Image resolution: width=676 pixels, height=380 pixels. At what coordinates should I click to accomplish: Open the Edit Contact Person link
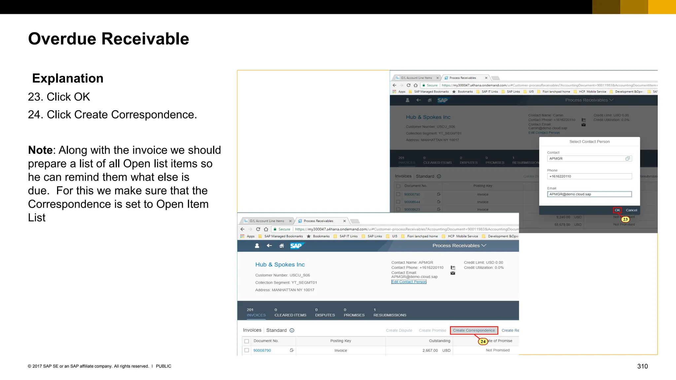click(409, 282)
